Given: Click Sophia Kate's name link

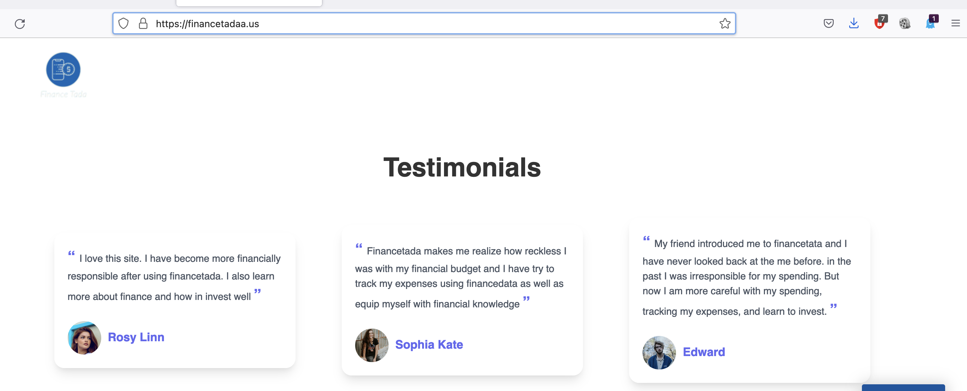Looking at the screenshot, I should click(x=429, y=344).
